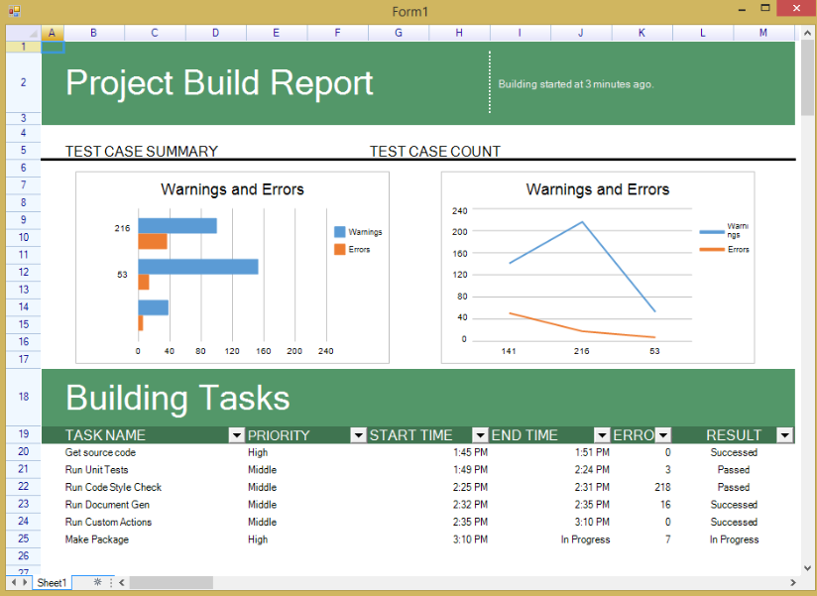817x596 pixels.
Task: Click the vertical scrollbar up arrow
Action: pyautogui.click(x=805, y=34)
